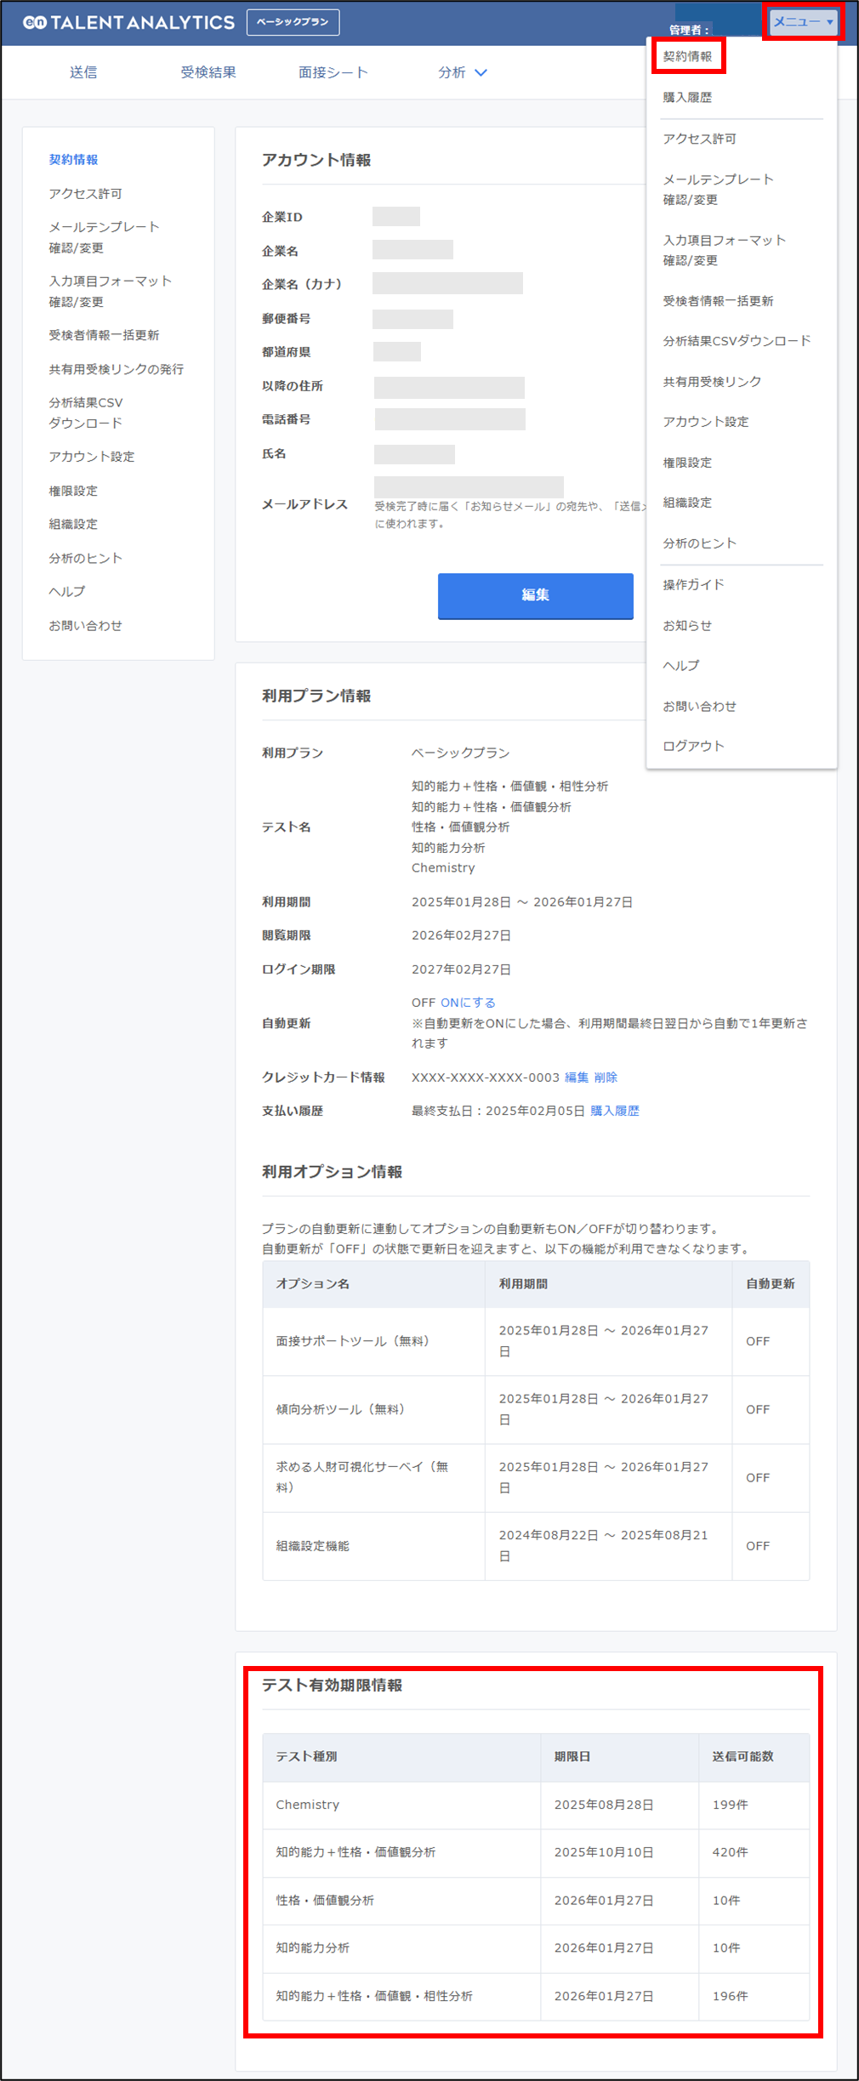This screenshot has height=2081, width=859.
Task: Click the blue 編集 button
Action: click(x=535, y=595)
